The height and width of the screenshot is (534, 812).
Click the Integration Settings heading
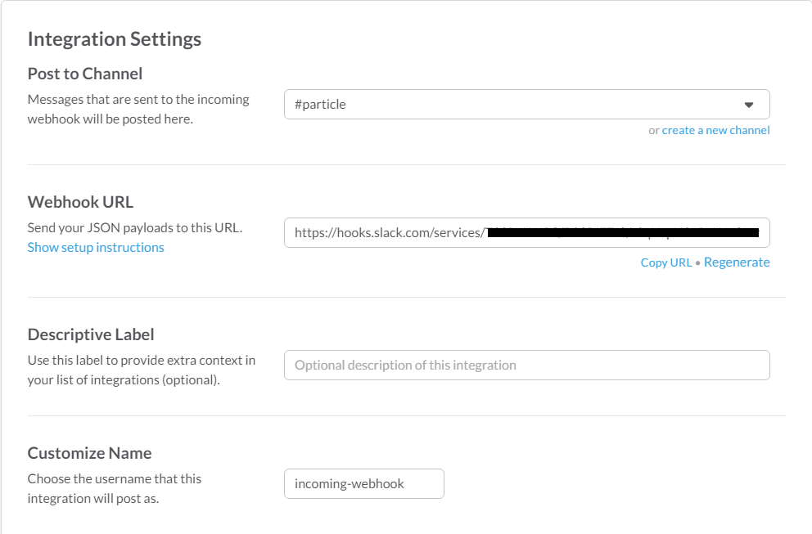(x=115, y=38)
